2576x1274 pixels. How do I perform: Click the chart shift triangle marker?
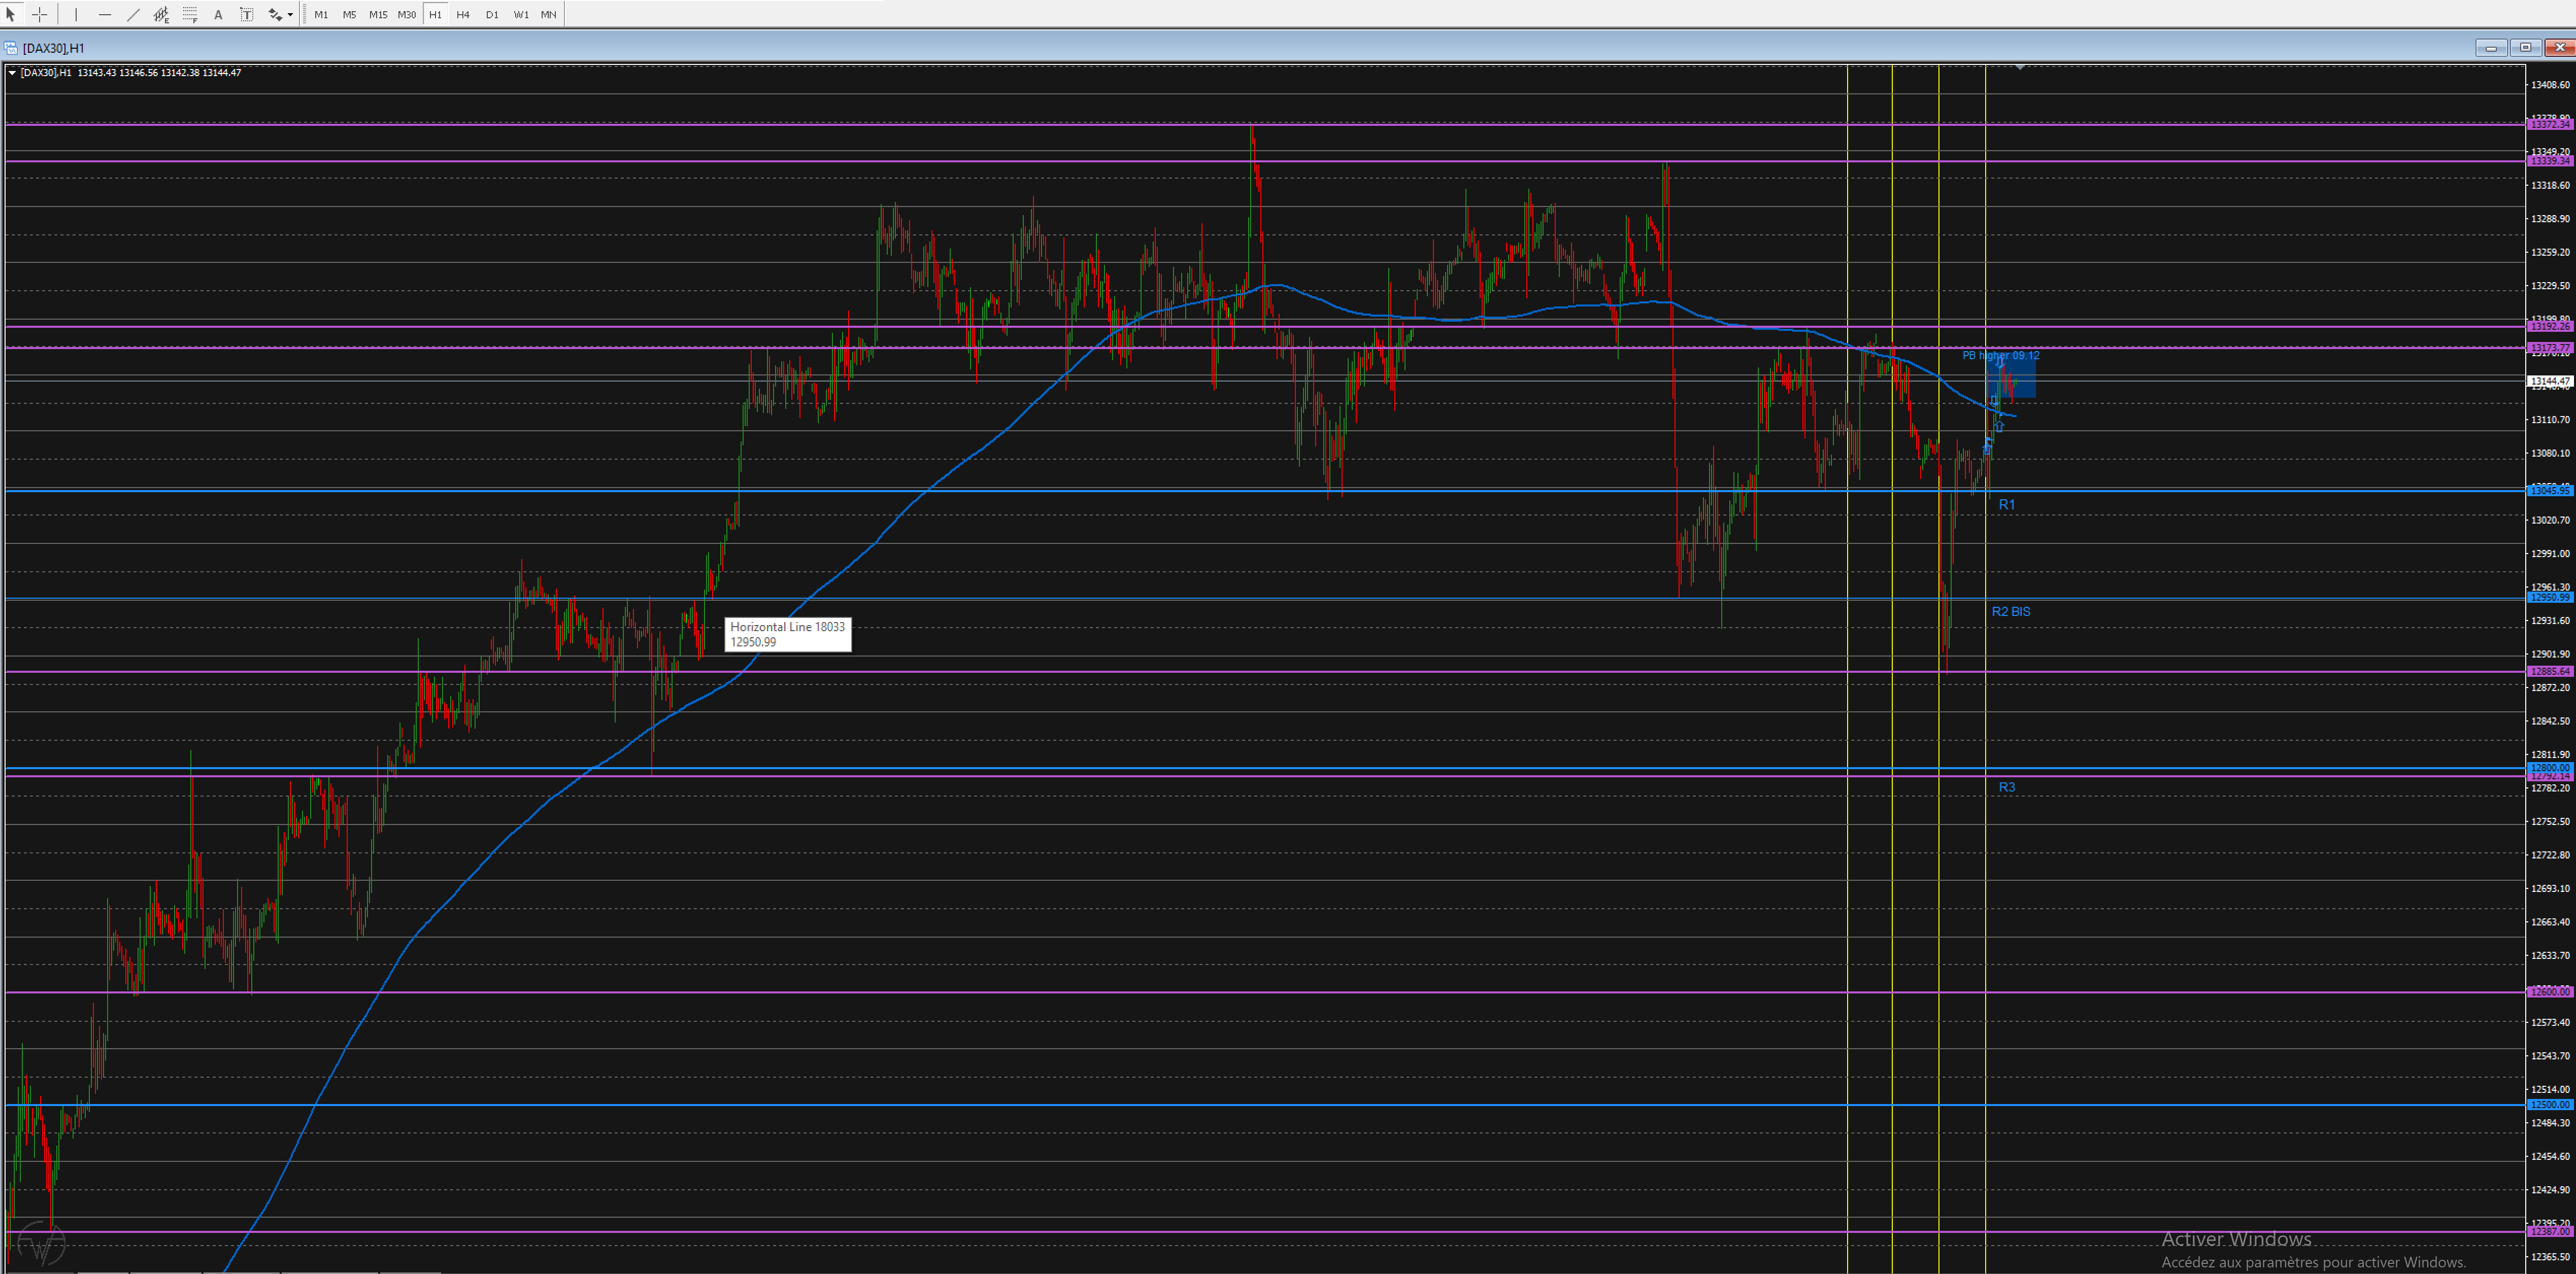tap(2020, 67)
